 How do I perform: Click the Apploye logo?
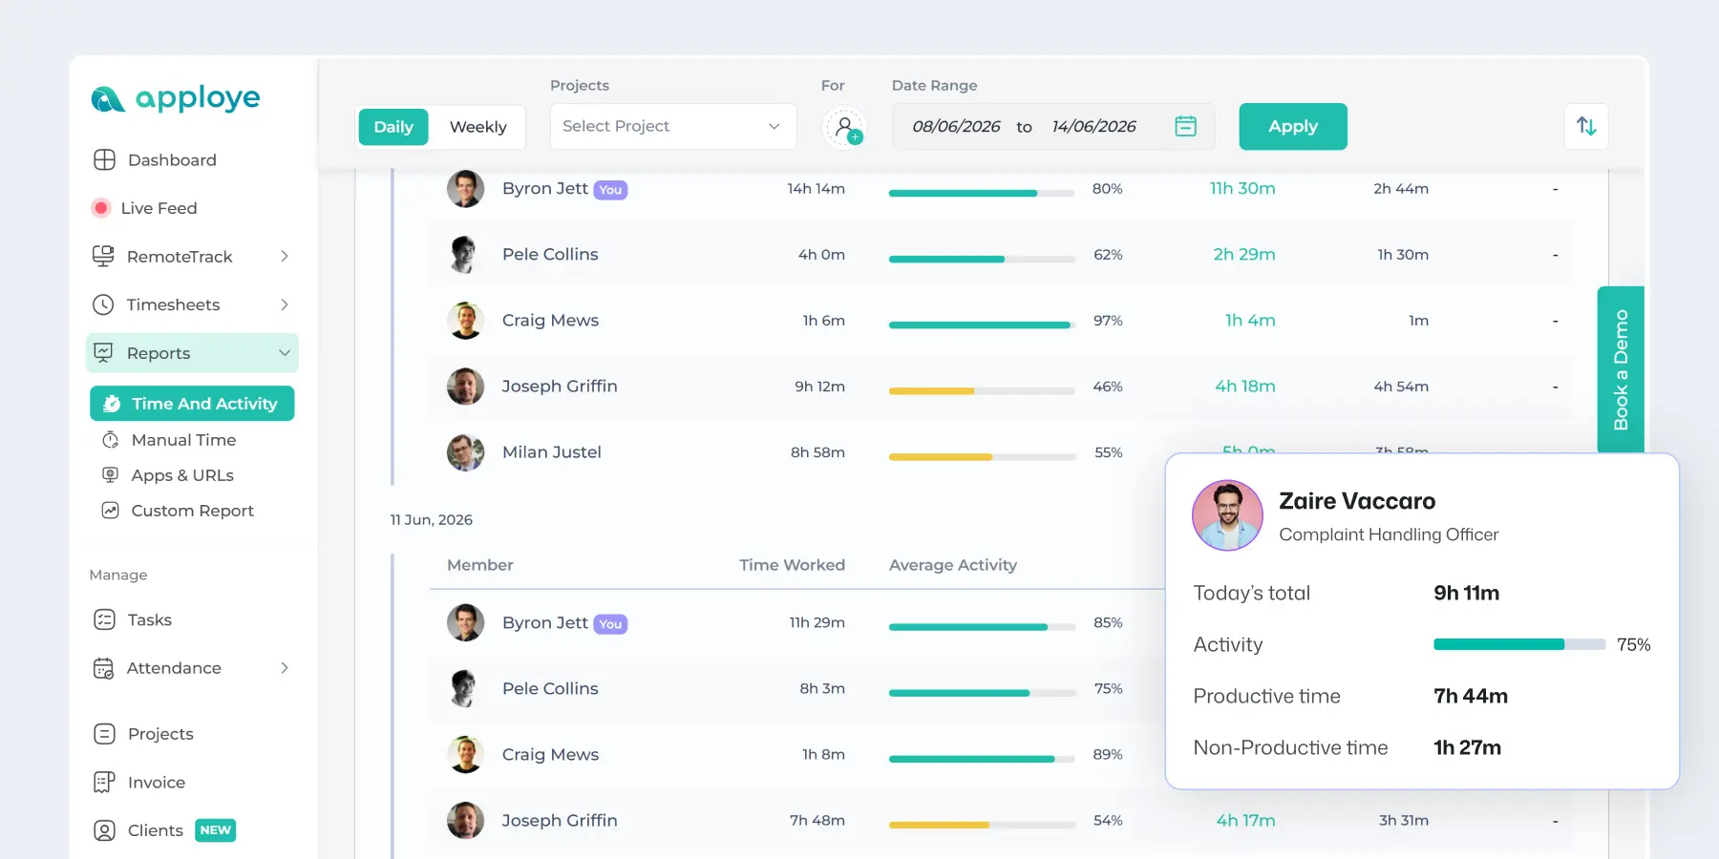point(175,98)
